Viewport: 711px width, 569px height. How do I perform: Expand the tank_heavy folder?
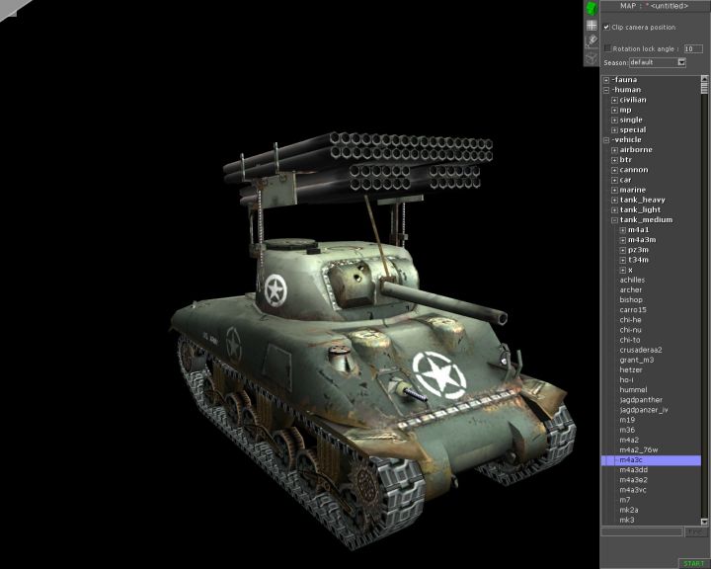[x=614, y=200]
